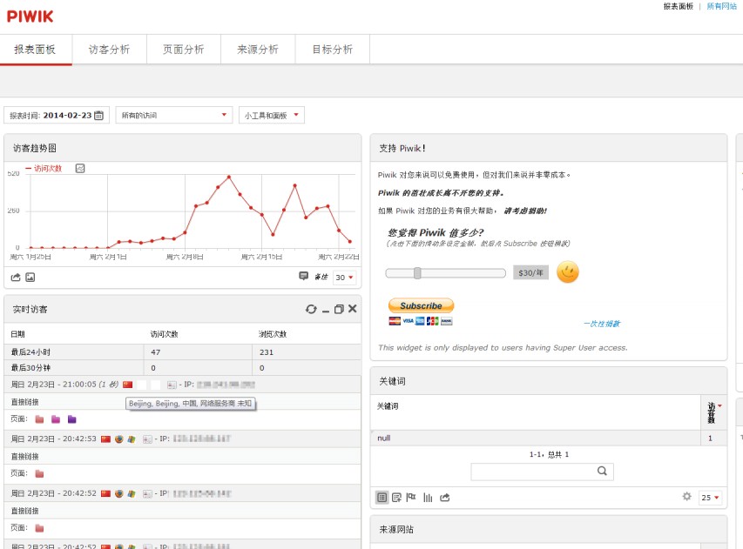This screenshot has height=549, width=743.
Task: Click the smiley face next to the donation amount
Action: (568, 272)
